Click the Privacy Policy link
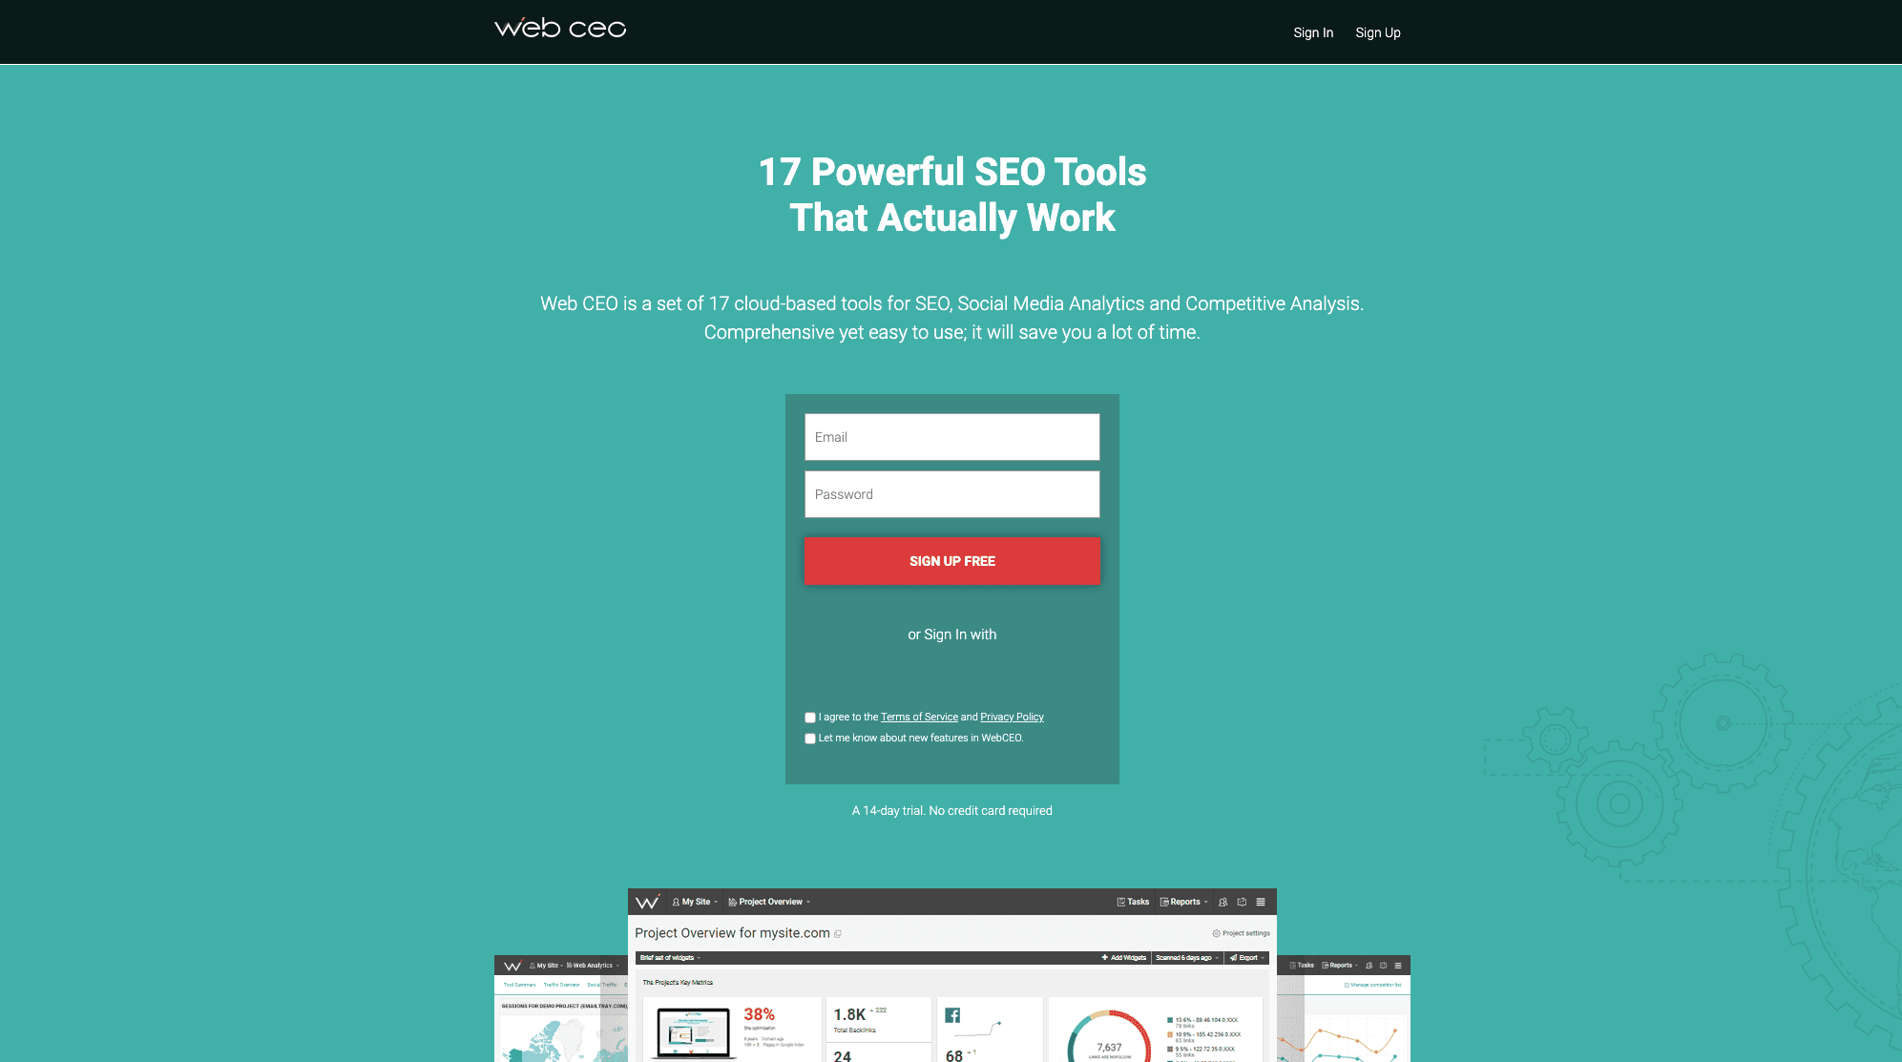The height and width of the screenshot is (1062, 1902). 1011,716
